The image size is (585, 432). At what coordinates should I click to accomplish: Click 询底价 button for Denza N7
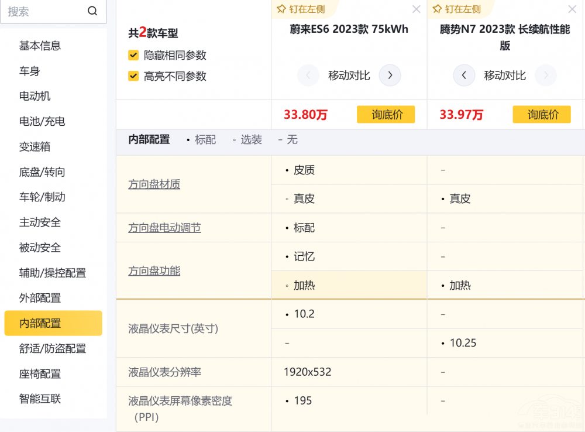pyautogui.click(x=542, y=115)
